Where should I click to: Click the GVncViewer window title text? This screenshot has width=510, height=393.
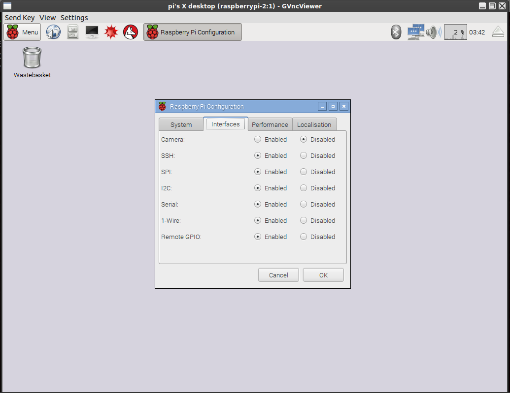point(245,6)
